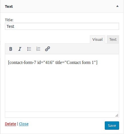This screenshot has width=124, height=134.
Task: Switch to the Visual editor tab
Action: (98, 39)
